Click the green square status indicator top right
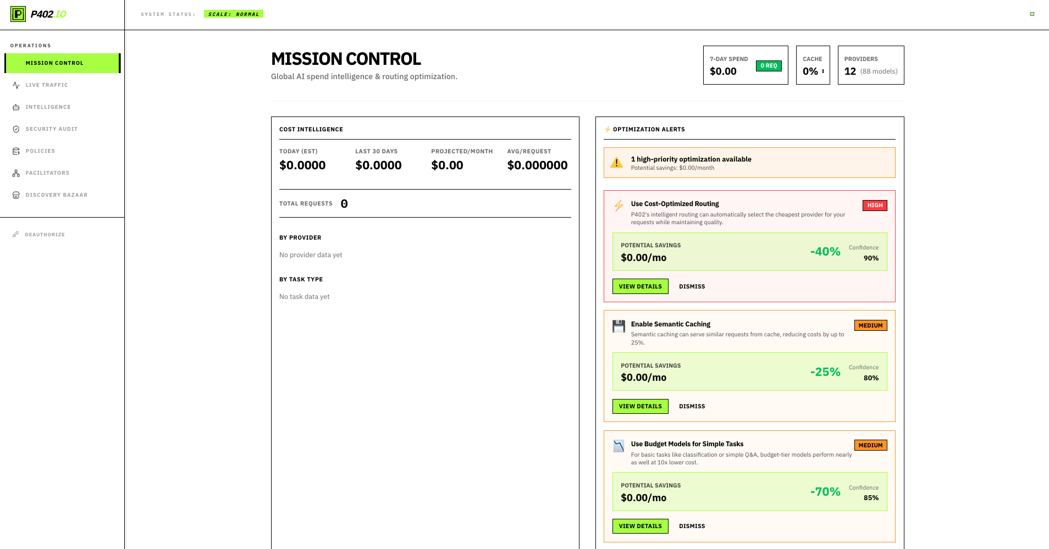The height and width of the screenshot is (549, 1049). tap(1032, 14)
